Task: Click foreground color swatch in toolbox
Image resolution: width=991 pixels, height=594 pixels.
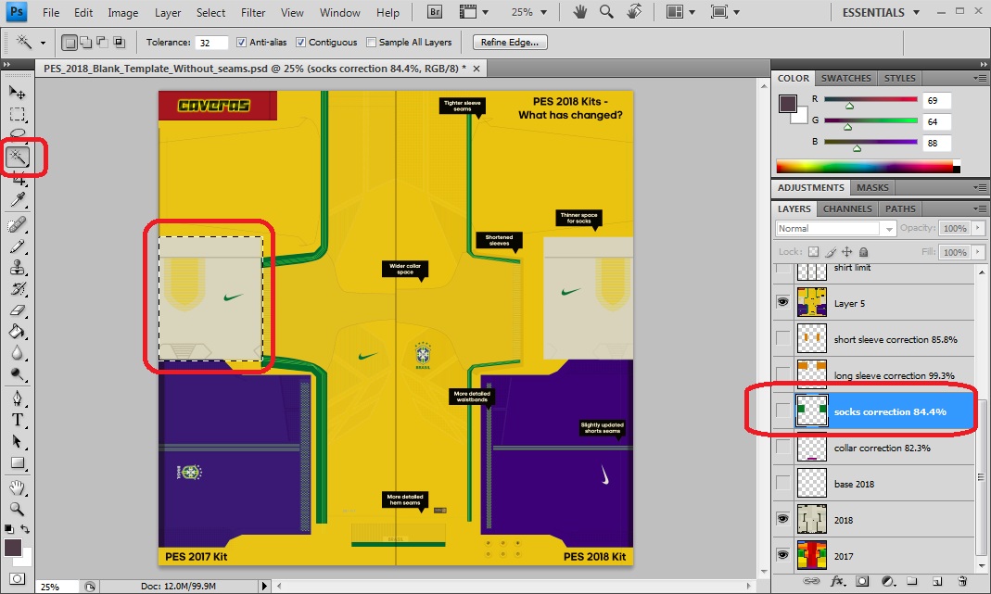Action: coord(13,548)
